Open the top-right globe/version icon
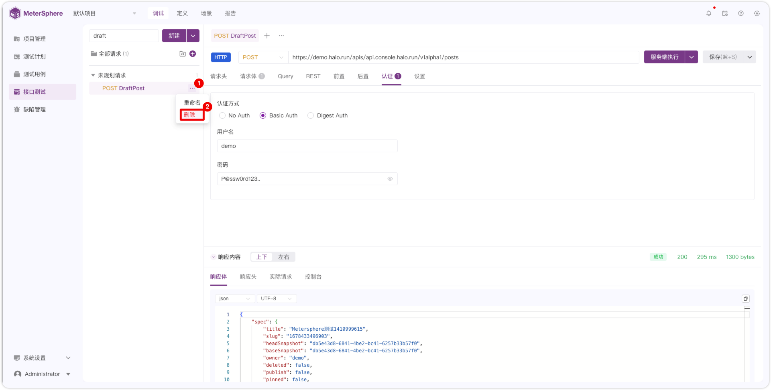Viewport: 771px width, 390px height. 757,13
